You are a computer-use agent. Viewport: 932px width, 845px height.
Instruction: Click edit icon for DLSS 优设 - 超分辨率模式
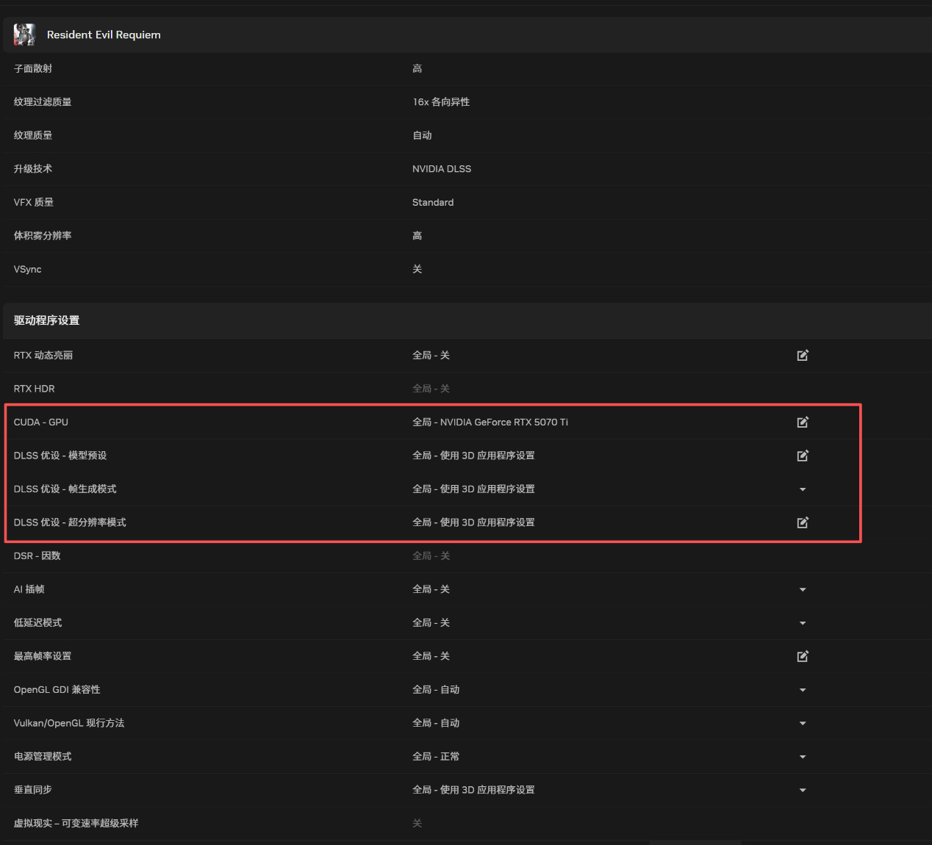pyautogui.click(x=803, y=522)
